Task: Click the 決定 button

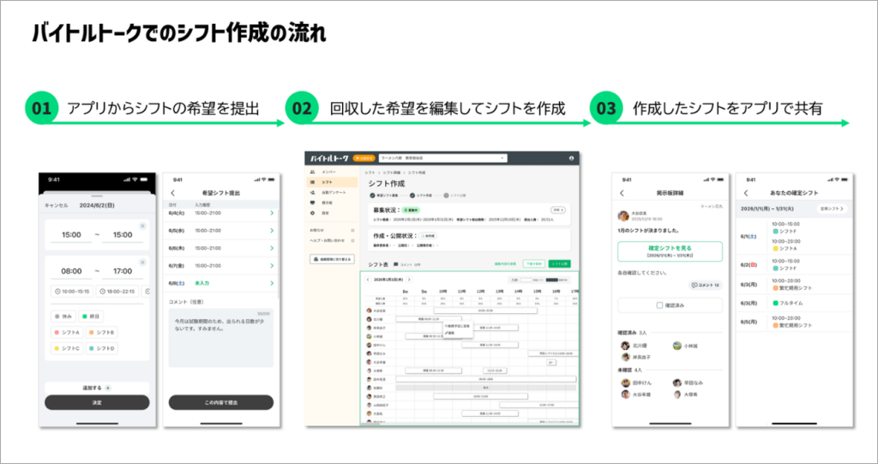Action: (x=97, y=402)
